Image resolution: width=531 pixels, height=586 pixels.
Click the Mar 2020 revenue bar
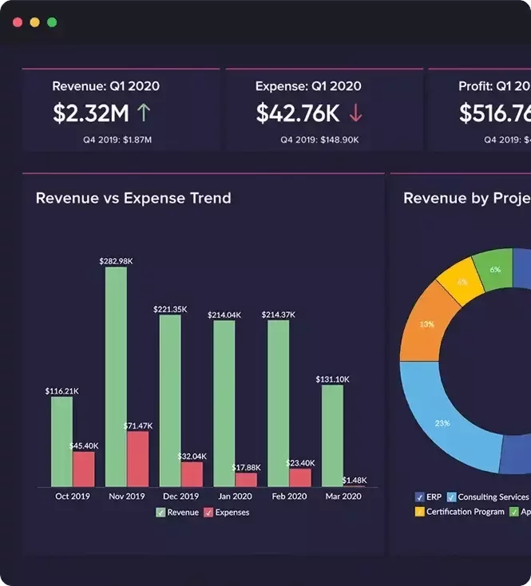click(x=332, y=435)
